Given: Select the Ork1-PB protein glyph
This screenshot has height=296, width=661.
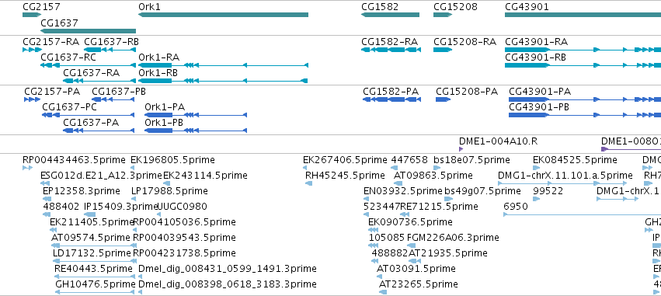Looking at the screenshot, I should pos(196,131).
